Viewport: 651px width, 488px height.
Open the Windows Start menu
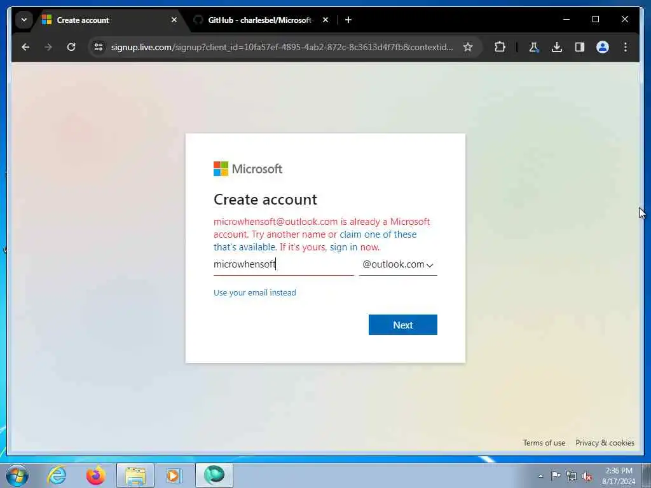[x=17, y=475]
